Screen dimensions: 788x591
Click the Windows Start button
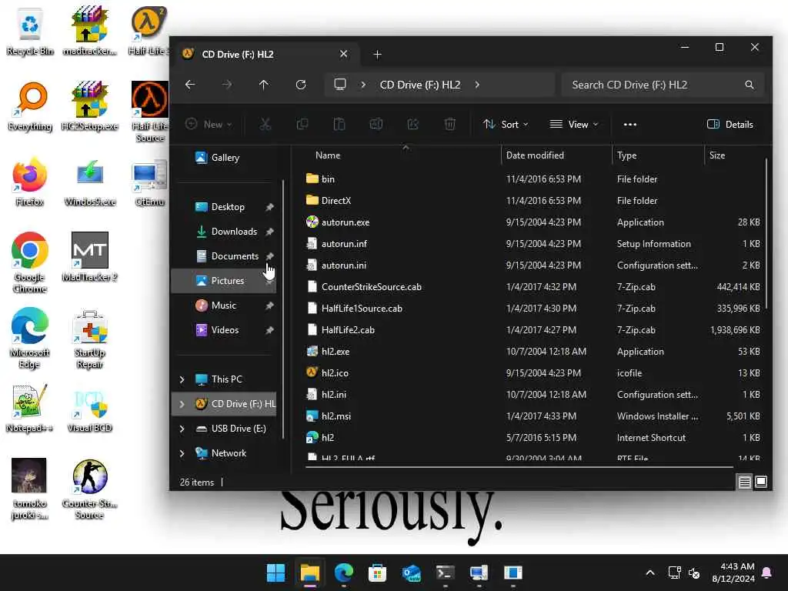click(x=275, y=573)
